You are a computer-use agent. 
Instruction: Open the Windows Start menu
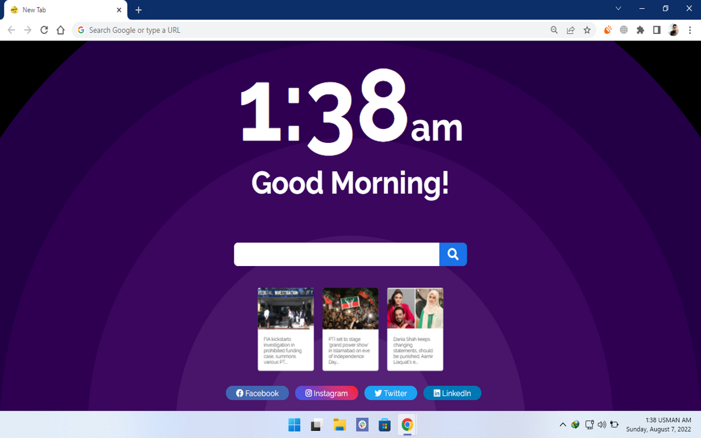294,425
